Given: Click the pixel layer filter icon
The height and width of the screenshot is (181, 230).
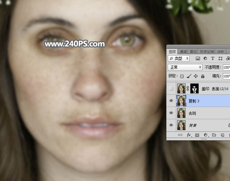Looking at the screenshot, I should coord(198,58).
